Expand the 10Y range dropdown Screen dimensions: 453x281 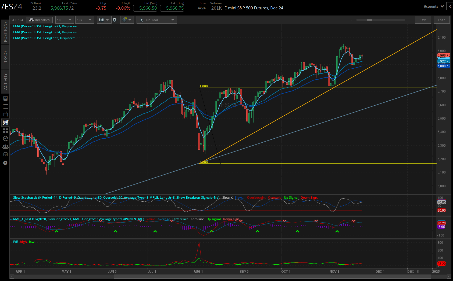tap(84, 20)
